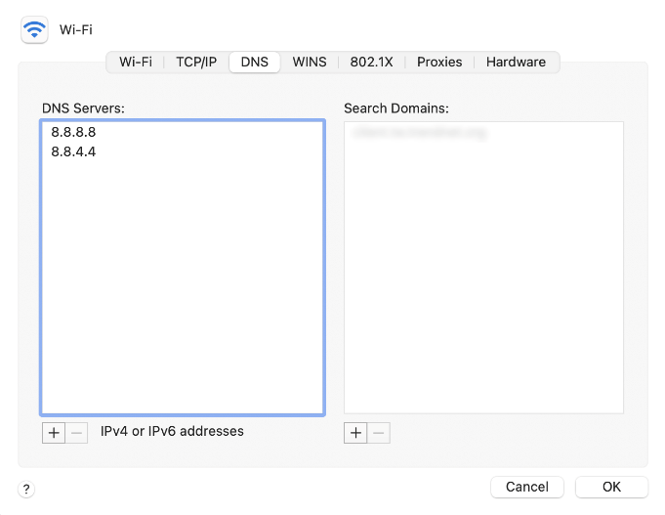Show the Hardware tab

click(516, 62)
